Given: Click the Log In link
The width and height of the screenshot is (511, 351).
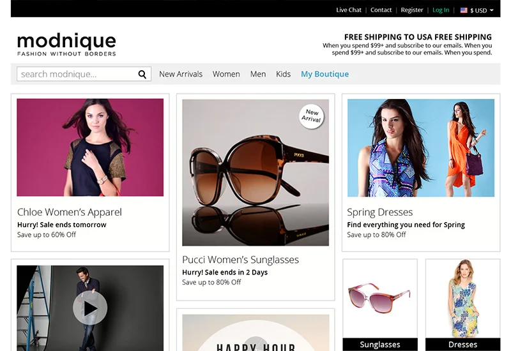Looking at the screenshot, I should click(441, 10).
